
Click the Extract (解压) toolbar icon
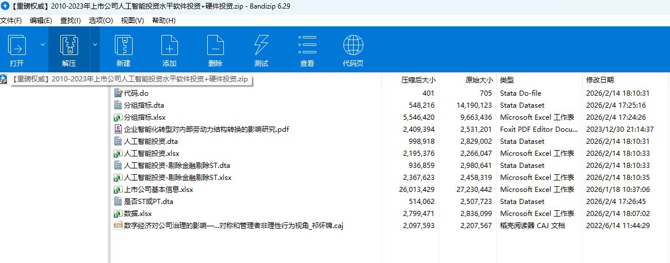click(69, 45)
